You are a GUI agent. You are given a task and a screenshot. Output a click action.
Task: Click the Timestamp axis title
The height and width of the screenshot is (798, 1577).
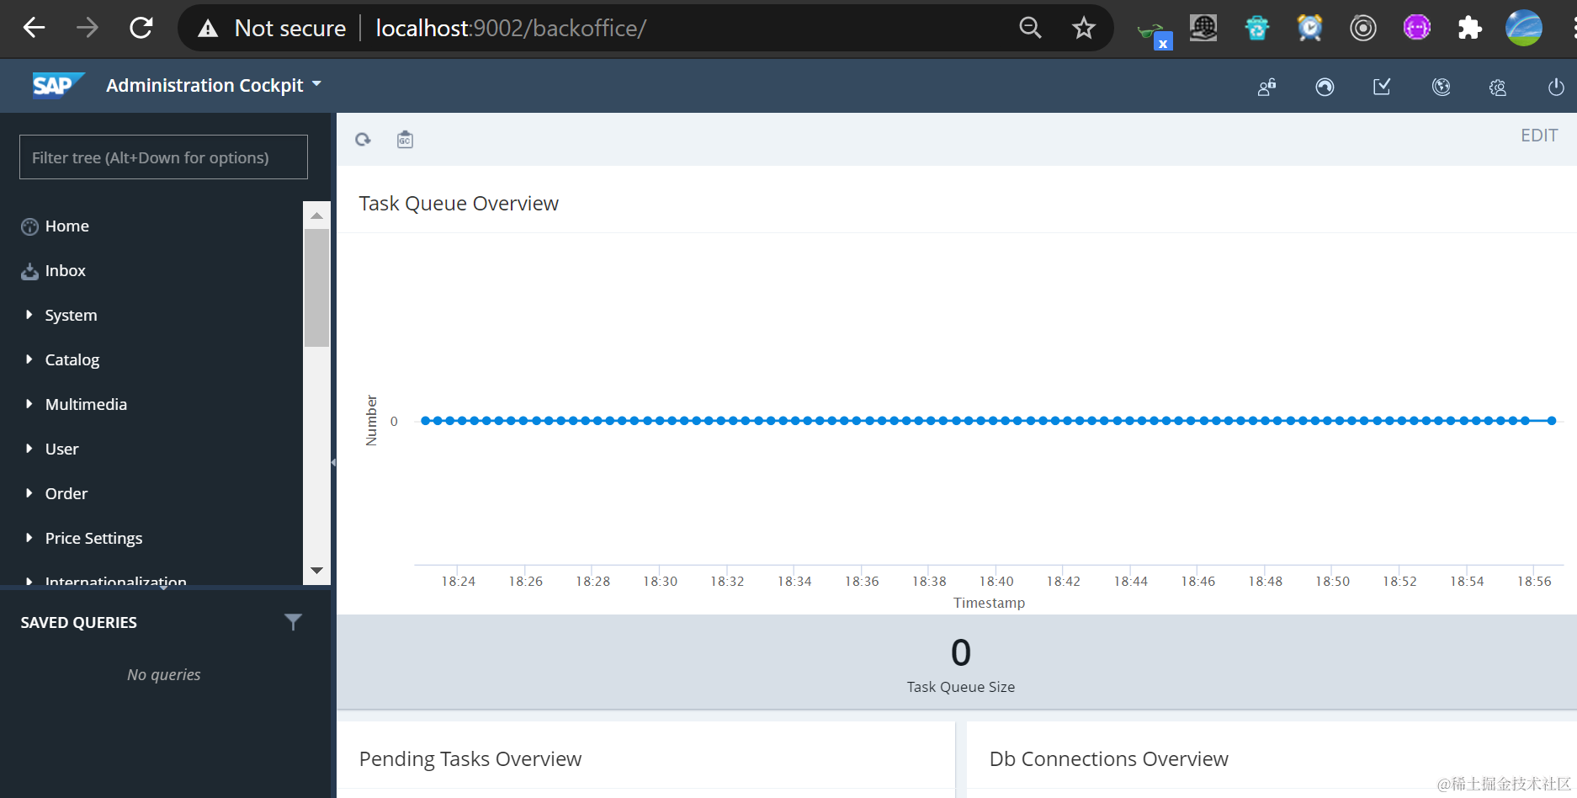(x=989, y=603)
